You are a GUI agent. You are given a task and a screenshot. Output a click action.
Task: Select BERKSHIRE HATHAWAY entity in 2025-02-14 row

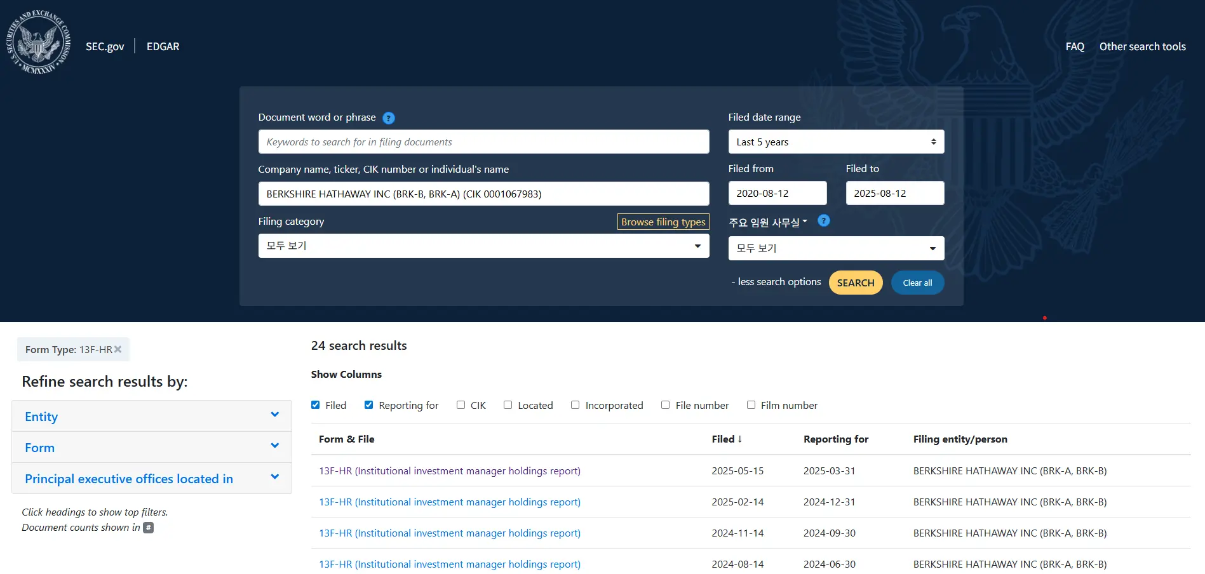click(x=1010, y=502)
